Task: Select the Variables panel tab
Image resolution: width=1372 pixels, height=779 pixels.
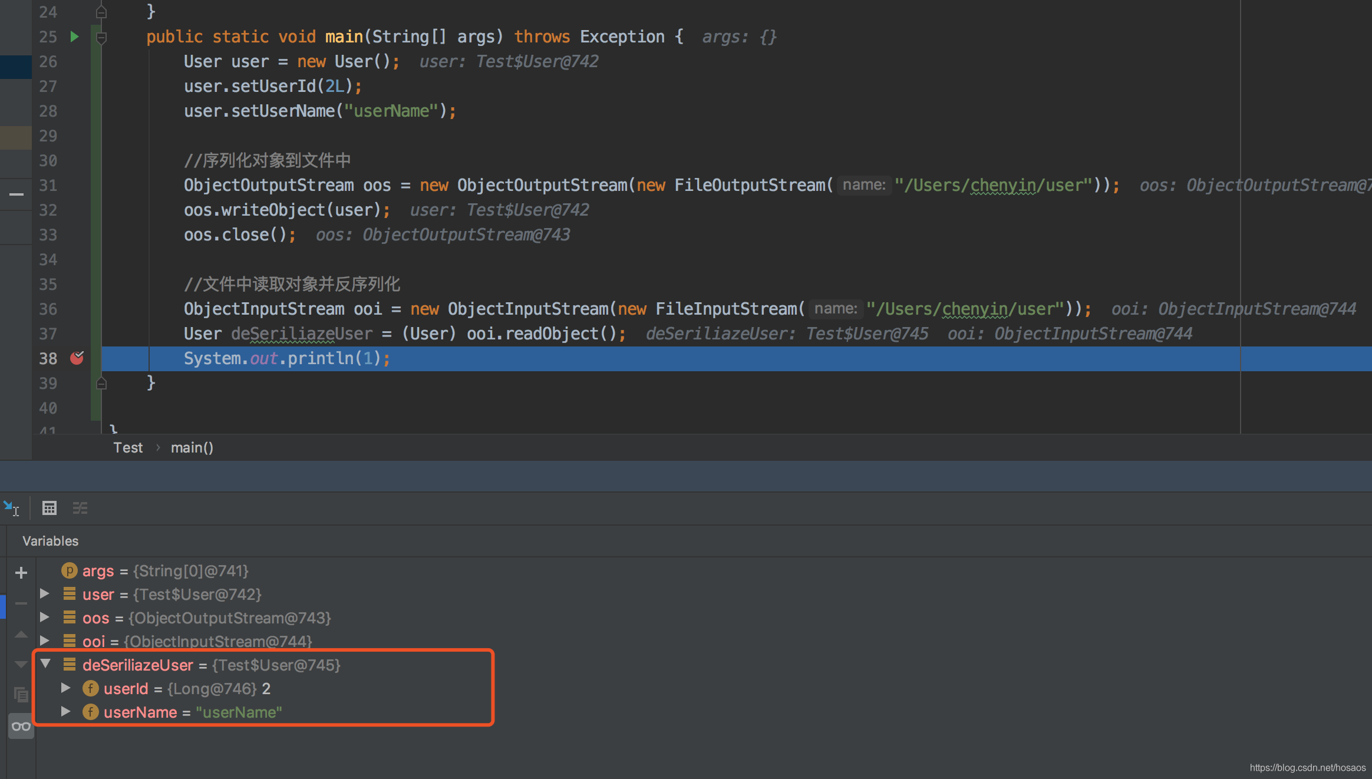Action: coord(50,541)
